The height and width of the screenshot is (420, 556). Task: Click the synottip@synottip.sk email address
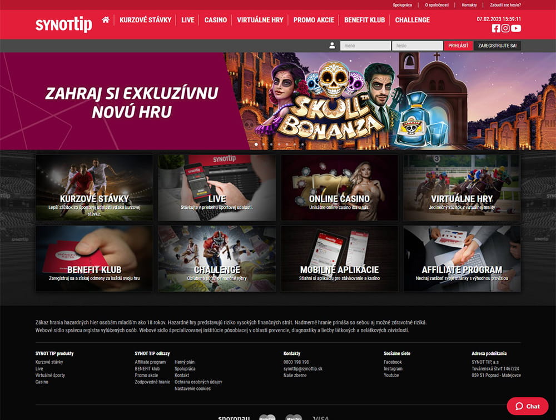point(303,368)
